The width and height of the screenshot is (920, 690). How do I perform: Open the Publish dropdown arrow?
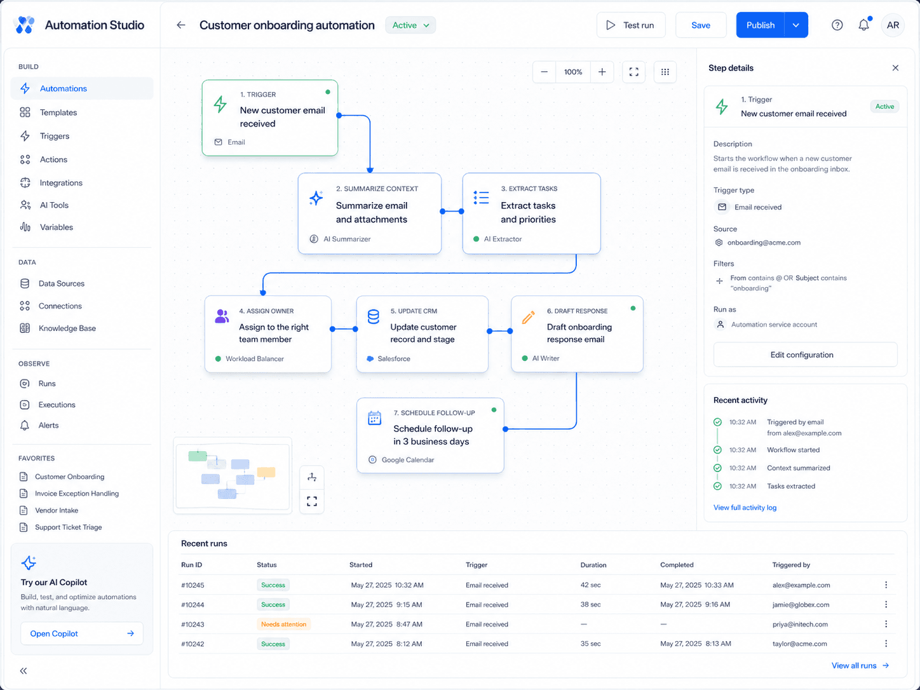pos(796,25)
